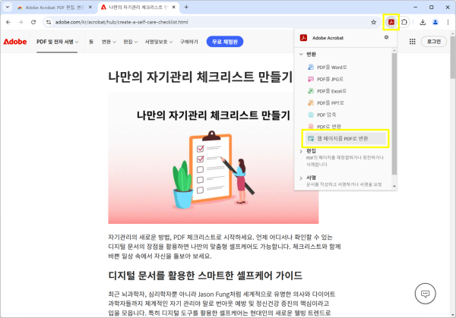456x318 pixels.
Task: Open the Adobe apps grid icon
Action: [x=412, y=42]
